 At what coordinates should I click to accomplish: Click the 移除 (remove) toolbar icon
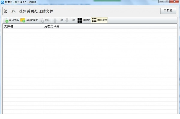pos(42,20)
